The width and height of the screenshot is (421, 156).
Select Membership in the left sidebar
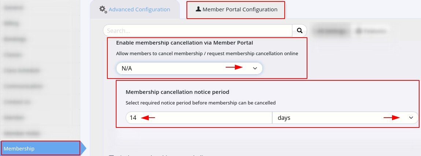point(41,148)
